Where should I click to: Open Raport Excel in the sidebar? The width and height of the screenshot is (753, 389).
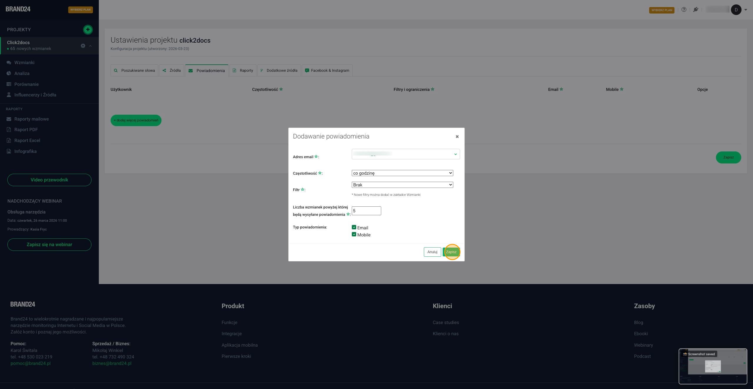tap(27, 141)
